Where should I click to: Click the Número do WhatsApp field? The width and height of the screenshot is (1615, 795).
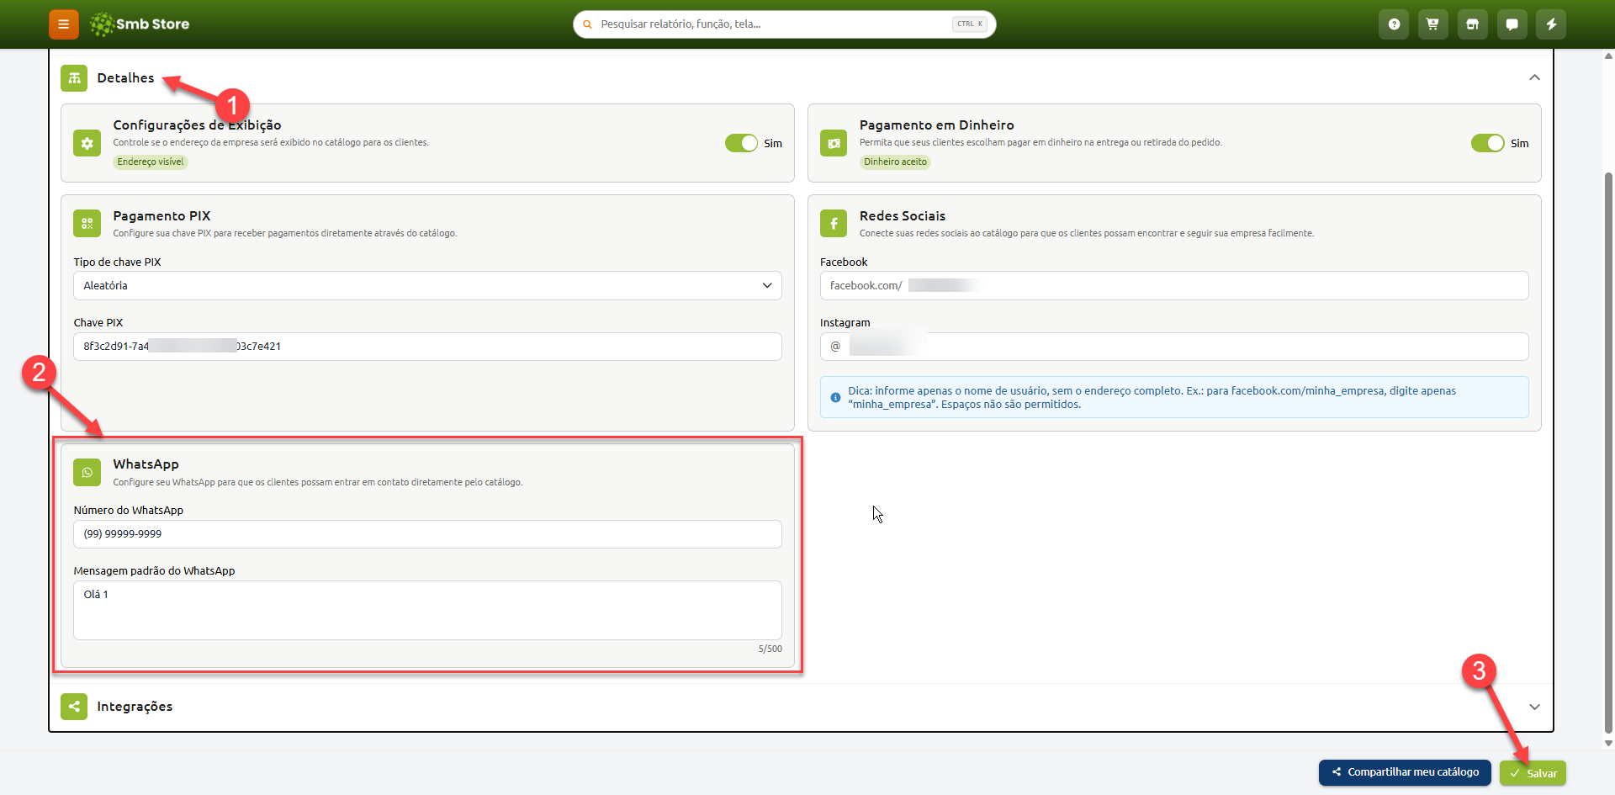pos(427,534)
